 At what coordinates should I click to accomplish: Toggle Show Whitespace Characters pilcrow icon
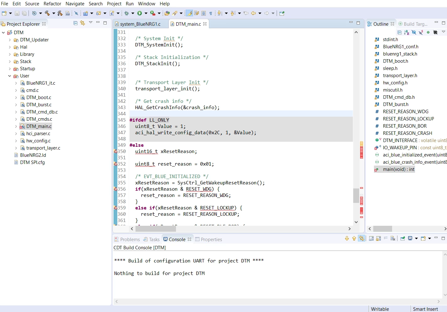(x=210, y=13)
